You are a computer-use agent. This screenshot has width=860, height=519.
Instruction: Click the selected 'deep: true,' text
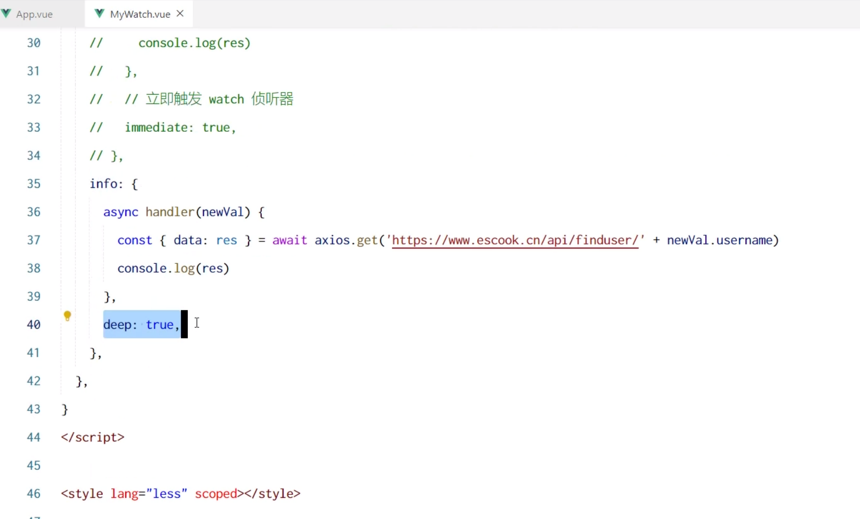pos(142,325)
